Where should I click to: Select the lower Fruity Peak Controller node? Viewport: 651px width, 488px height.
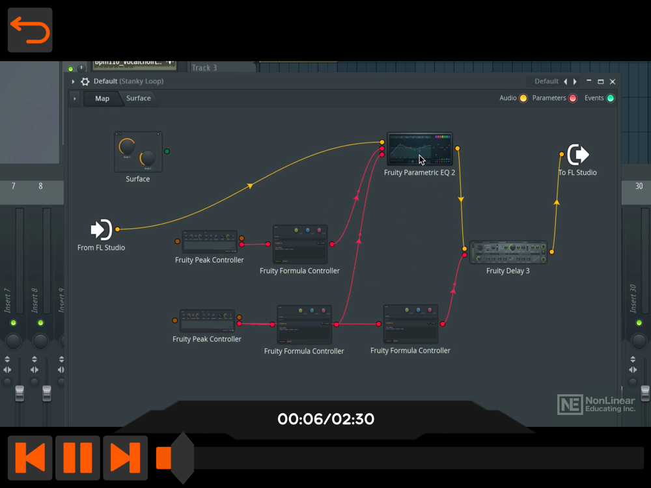(x=207, y=321)
